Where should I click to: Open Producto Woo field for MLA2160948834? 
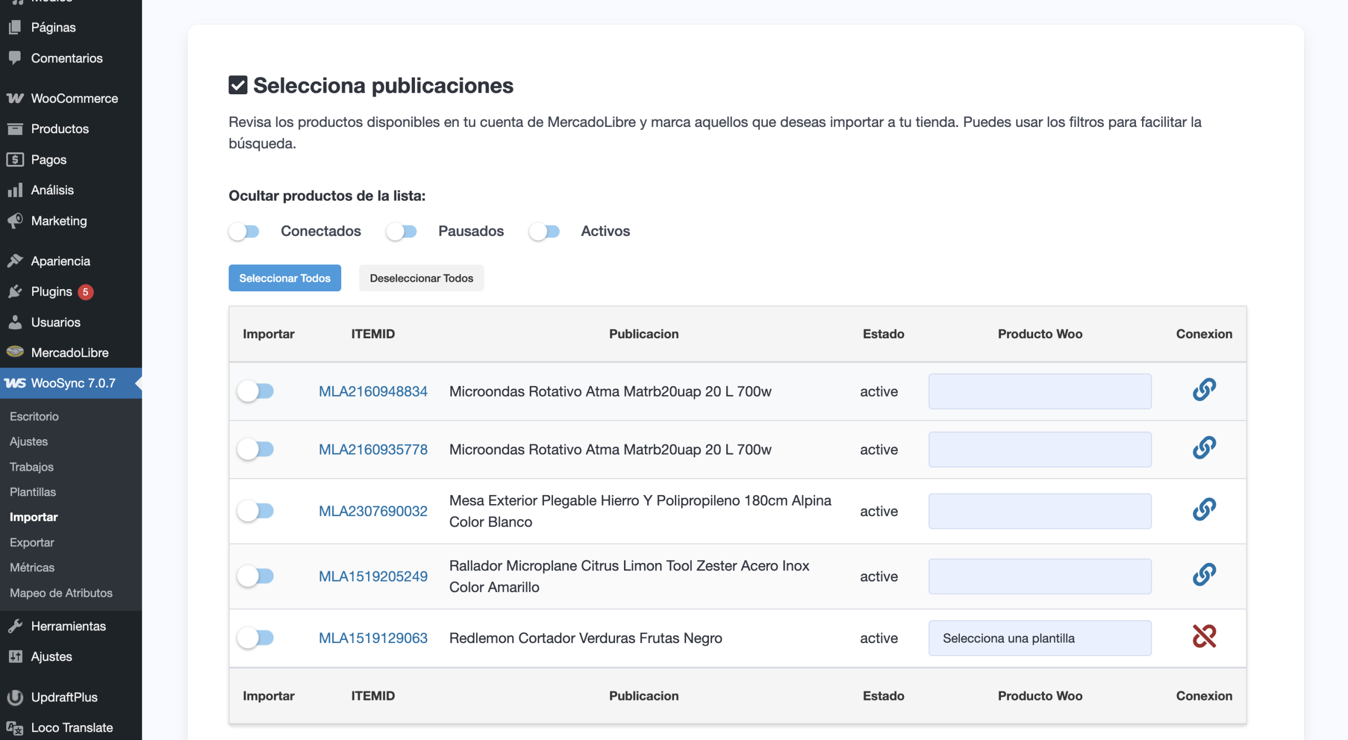click(x=1040, y=391)
